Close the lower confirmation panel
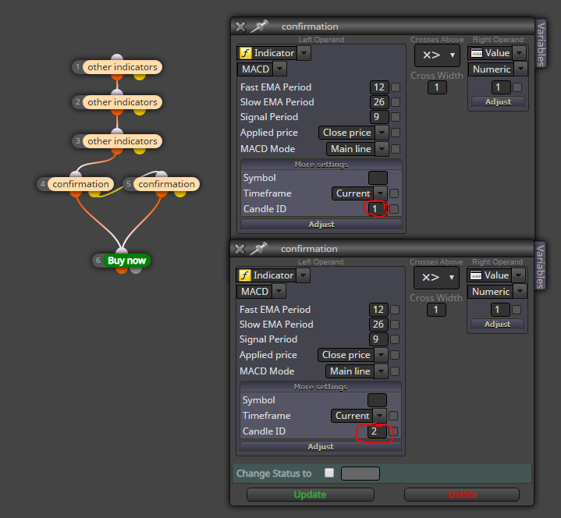 tap(240, 249)
